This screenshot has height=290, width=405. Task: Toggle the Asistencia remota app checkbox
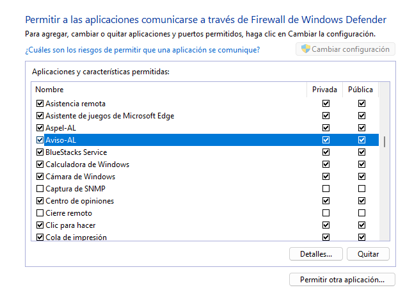[40, 104]
